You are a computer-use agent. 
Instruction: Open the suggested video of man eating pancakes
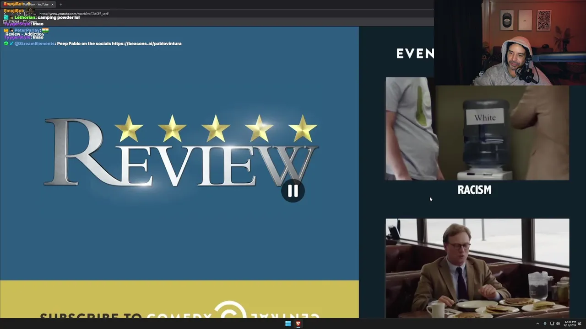coord(477,268)
